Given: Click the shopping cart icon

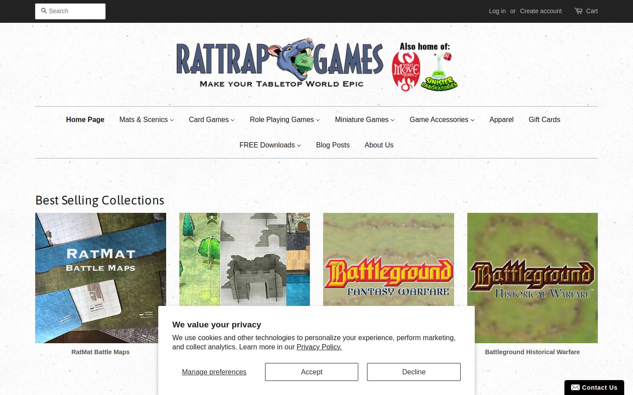Looking at the screenshot, I should tap(578, 11).
